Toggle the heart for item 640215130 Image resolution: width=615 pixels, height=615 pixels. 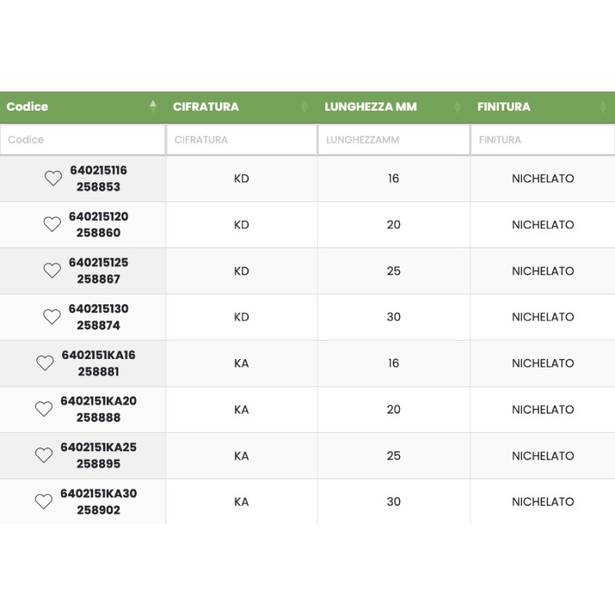click(52, 317)
